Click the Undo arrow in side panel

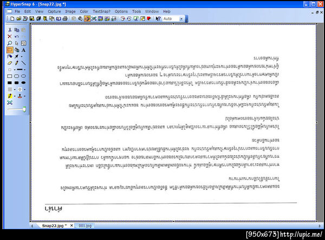click(x=17, y=37)
